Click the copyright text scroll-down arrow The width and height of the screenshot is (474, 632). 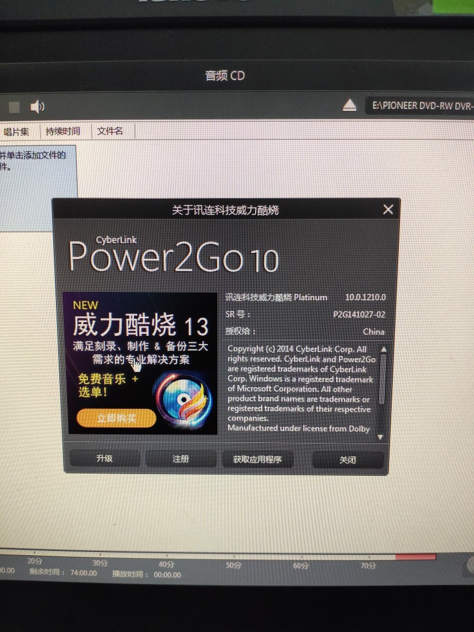coord(380,436)
